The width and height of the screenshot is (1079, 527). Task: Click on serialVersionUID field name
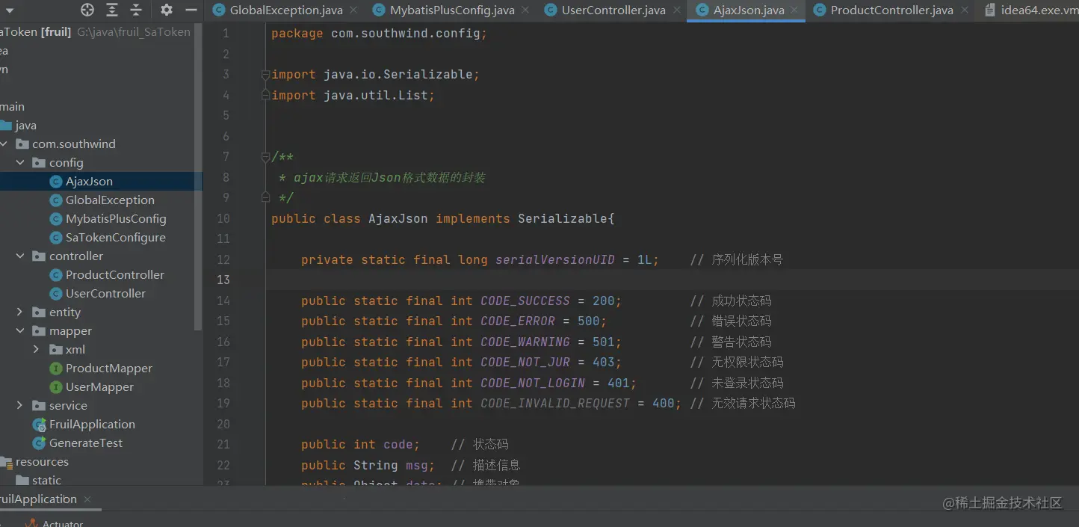pos(555,259)
